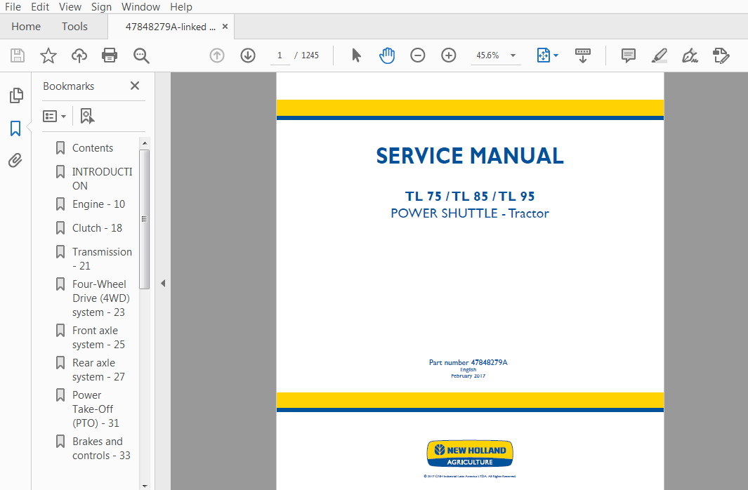Open the Help menu
Image resolution: width=748 pixels, height=490 pixels.
[x=181, y=7]
